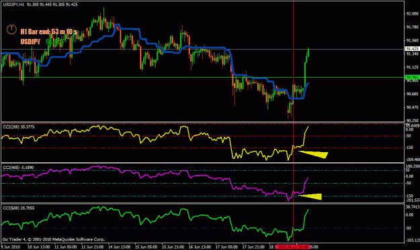Click the '10 Jun 13:00' time axis label
This screenshot has height=250, width=420.
tap(39, 247)
